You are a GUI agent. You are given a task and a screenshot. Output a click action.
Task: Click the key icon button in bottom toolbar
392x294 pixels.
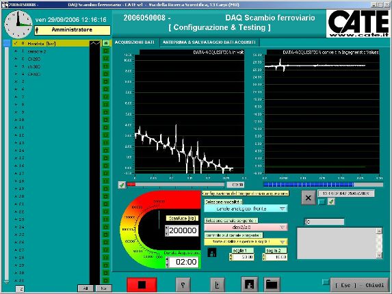pos(183,284)
